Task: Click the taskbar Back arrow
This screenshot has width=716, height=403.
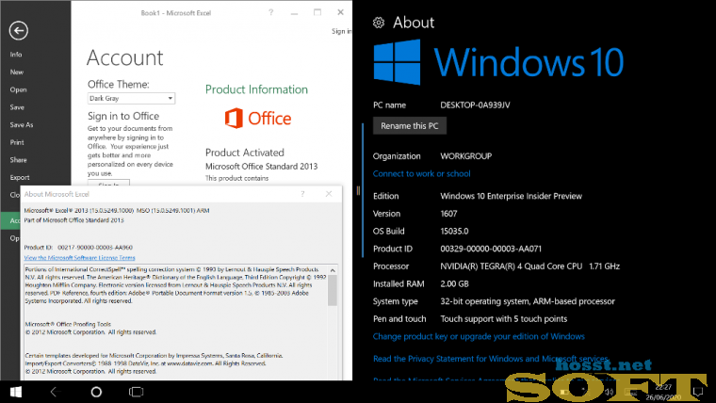Action: pyautogui.click(x=55, y=392)
